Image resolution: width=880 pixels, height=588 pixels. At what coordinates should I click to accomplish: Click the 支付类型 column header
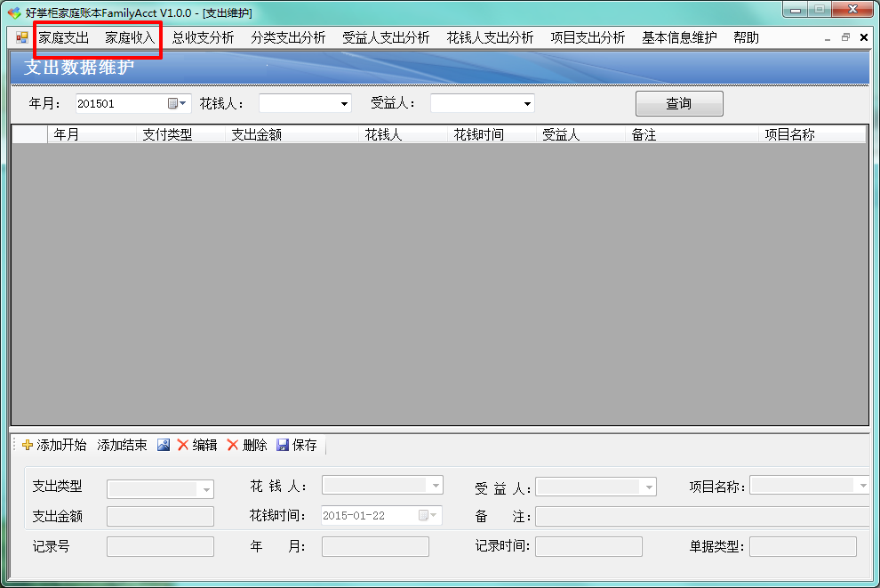point(180,135)
